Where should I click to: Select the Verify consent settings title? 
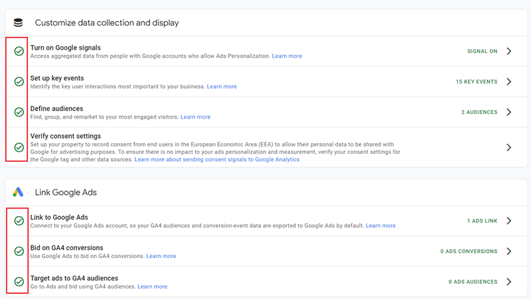(65, 136)
